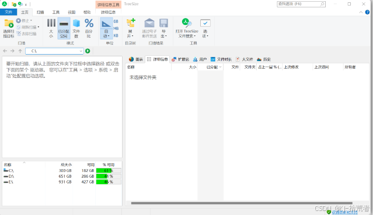Open the 大文件 top files tab
This screenshot has width=373, height=215.
tap(245, 59)
